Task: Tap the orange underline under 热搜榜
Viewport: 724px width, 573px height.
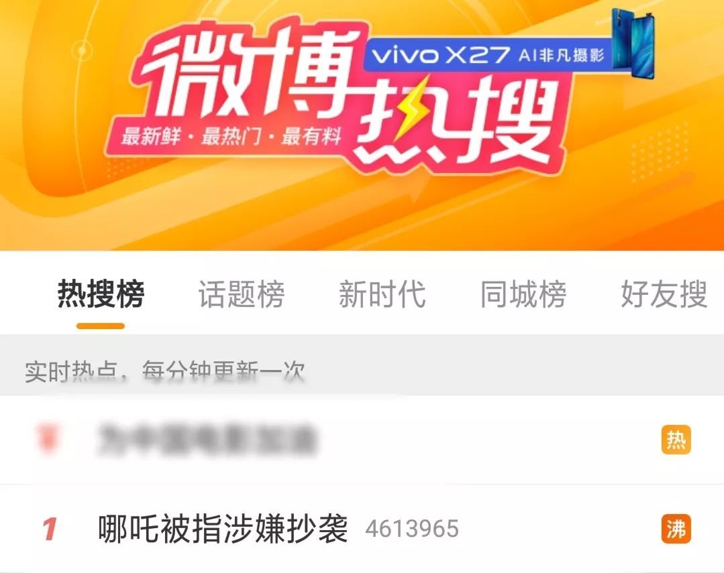Action: [x=101, y=326]
